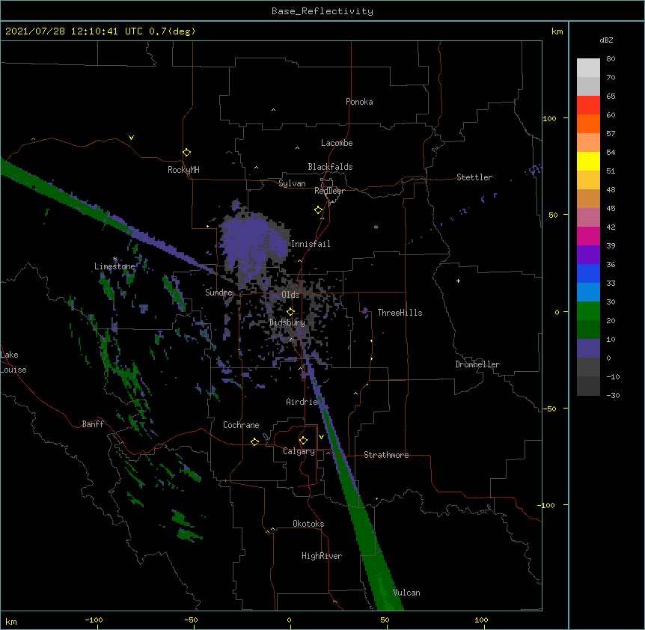Choose the purple 36-39 dBZ legend swatch
645x630 pixels.
click(x=588, y=254)
